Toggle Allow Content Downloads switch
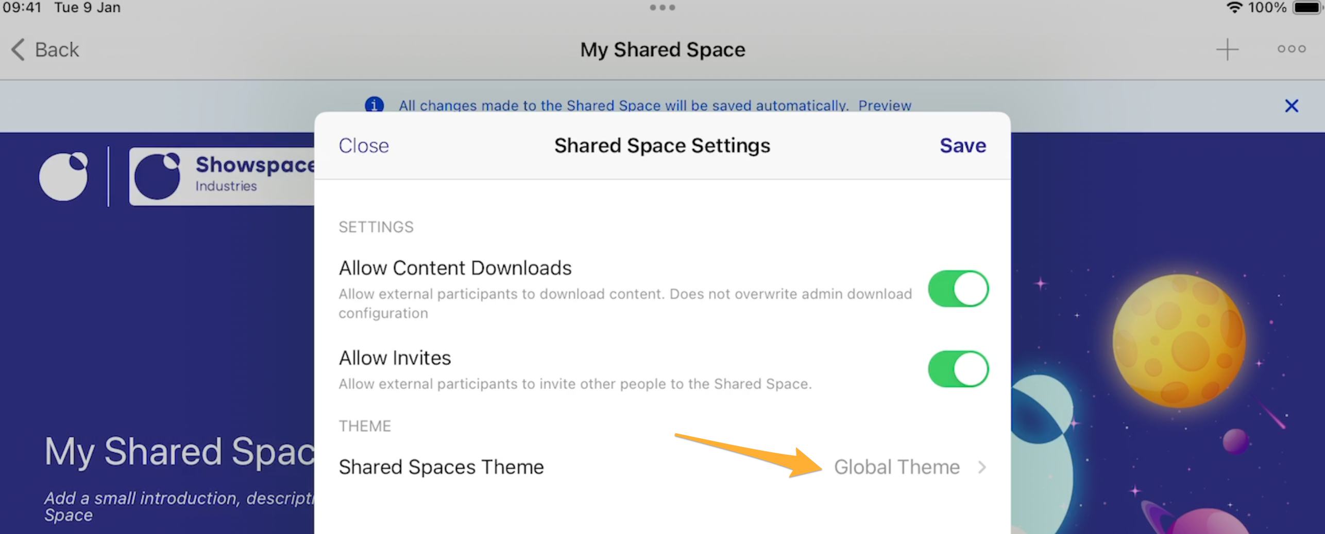Screen dimensions: 1325x534 [958, 289]
